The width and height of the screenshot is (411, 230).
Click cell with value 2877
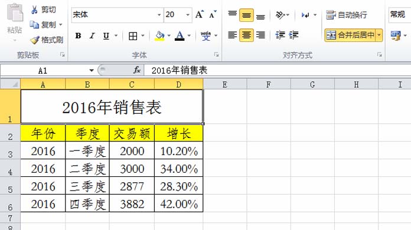[132, 186]
